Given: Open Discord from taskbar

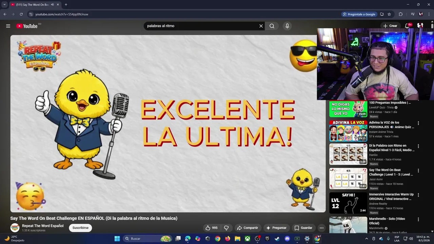Looking at the screenshot, I should click(x=287, y=239).
